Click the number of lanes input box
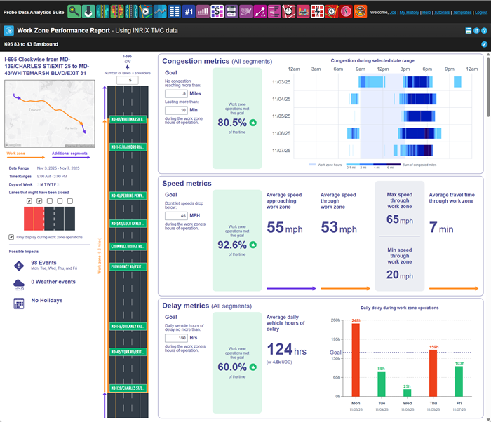Image resolution: width=491 pixels, height=422 pixels. click(x=128, y=81)
